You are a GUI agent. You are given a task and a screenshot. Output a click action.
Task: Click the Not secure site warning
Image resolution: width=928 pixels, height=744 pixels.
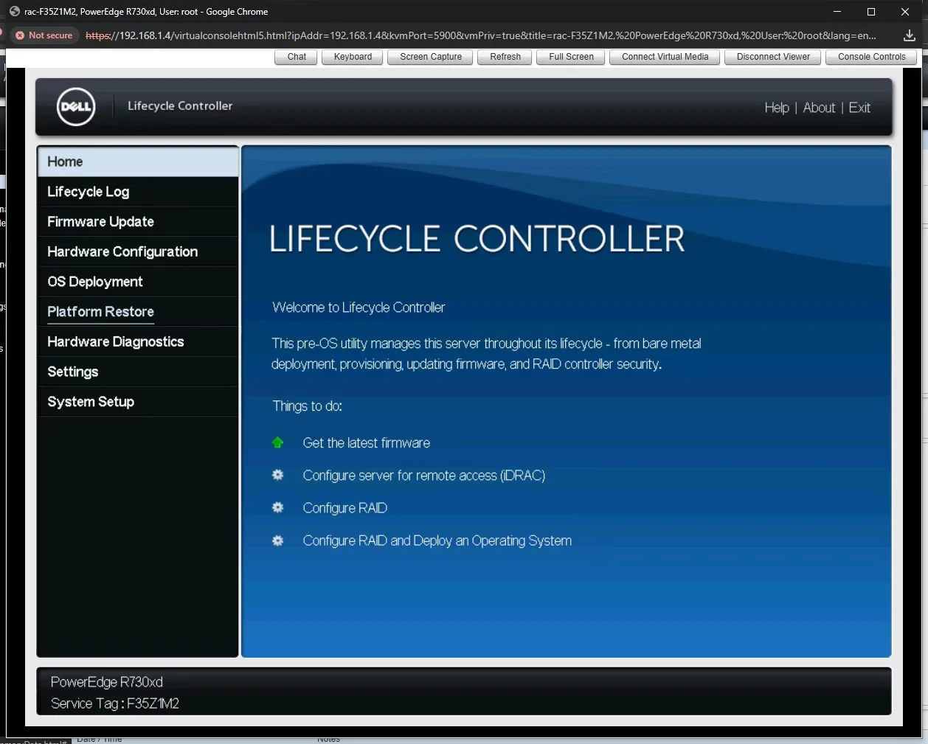[x=44, y=35]
